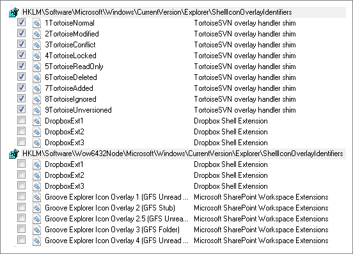Image resolution: width=353 pixels, height=254 pixels.
Task: Click the 9TortoiseUnversioned entry file icon
Action: (x=36, y=110)
